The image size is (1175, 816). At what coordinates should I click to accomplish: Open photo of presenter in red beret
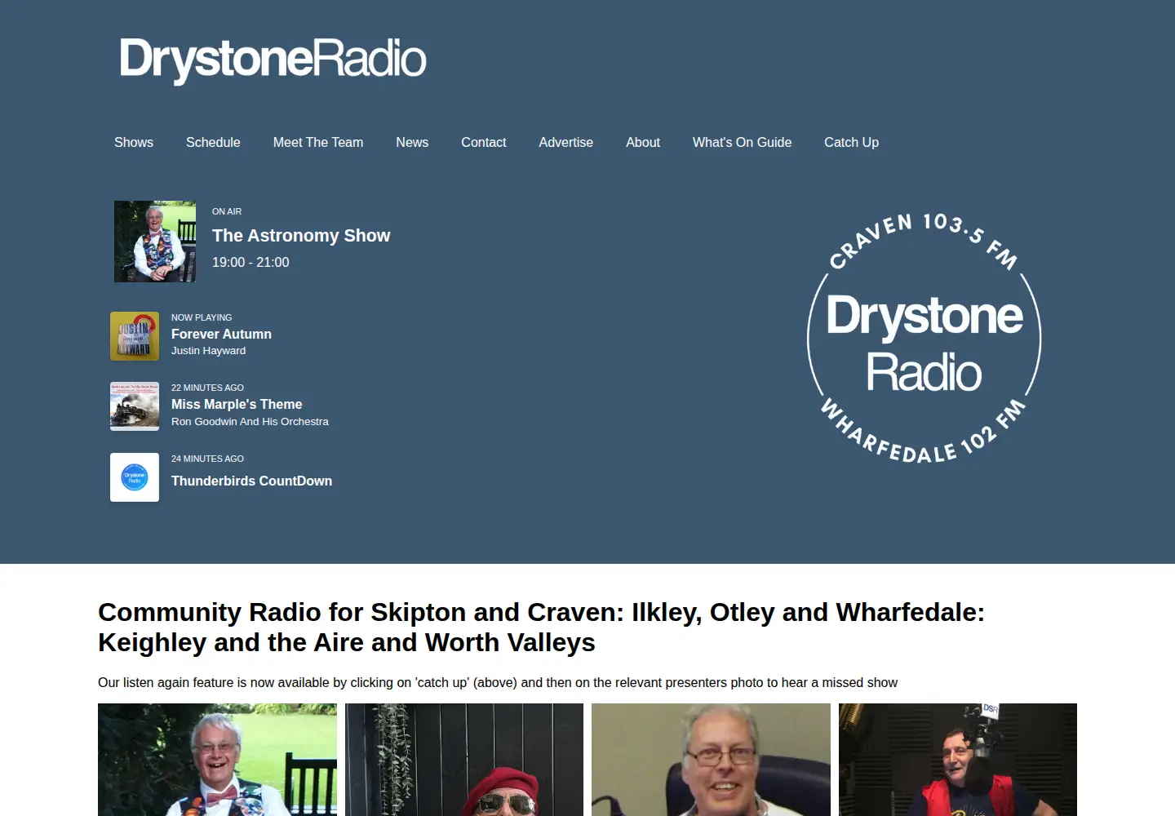(464, 760)
